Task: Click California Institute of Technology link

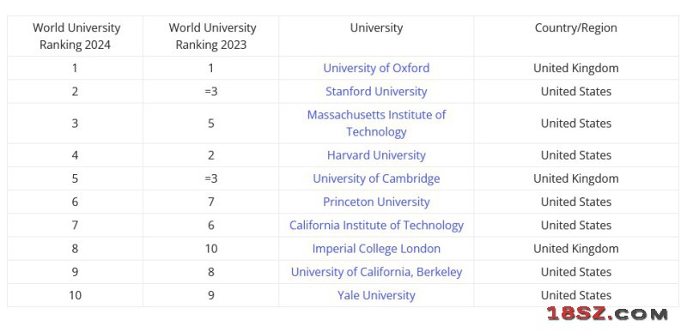Action: [x=376, y=226]
